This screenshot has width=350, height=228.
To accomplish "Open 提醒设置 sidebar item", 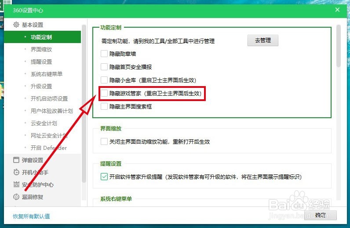I will (x=41, y=62).
